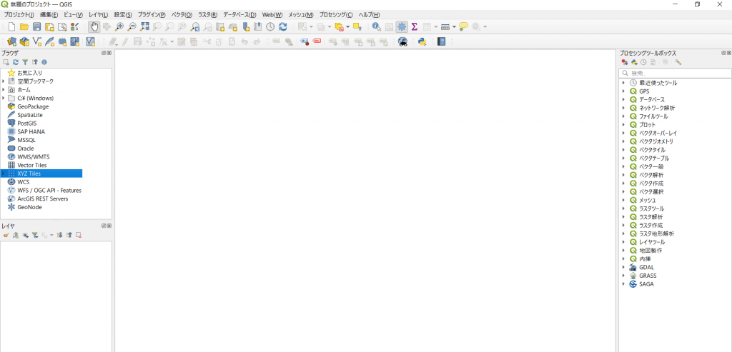The width and height of the screenshot is (732, 352).
Task: Open the ラスタ menu
Action: 208,15
